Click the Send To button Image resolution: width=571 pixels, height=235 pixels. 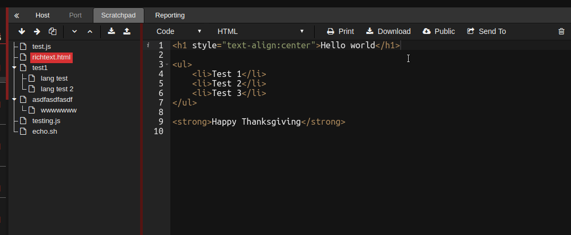click(x=487, y=31)
